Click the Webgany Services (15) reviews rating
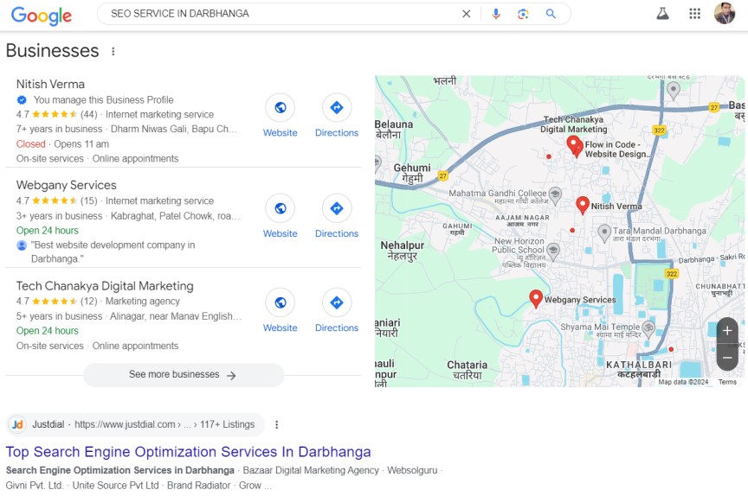748x496 pixels. point(56,200)
